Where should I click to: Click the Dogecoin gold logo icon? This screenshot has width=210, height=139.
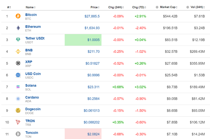(18, 110)
